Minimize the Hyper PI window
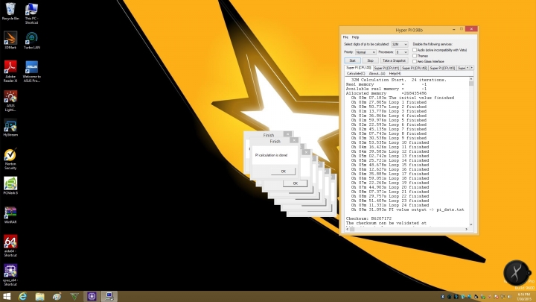The width and height of the screenshot is (536, 302). [x=453, y=29]
